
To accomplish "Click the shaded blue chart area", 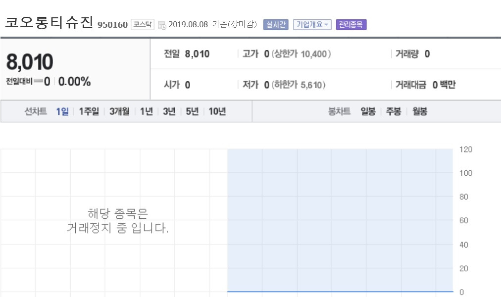I will pos(340,220).
